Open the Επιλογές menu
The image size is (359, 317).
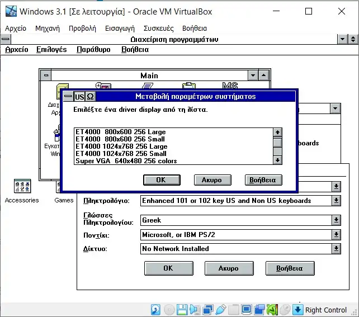pos(51,49)
